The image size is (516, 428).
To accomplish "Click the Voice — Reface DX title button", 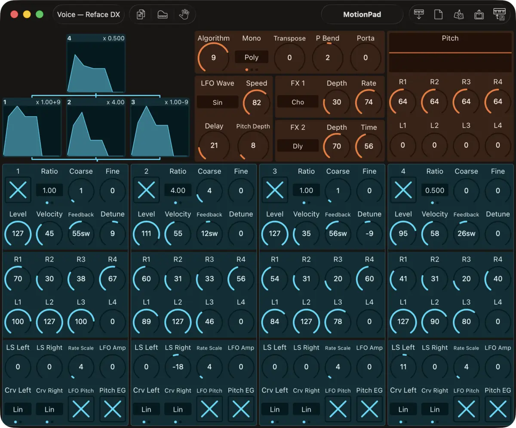I will pos(89,15).
